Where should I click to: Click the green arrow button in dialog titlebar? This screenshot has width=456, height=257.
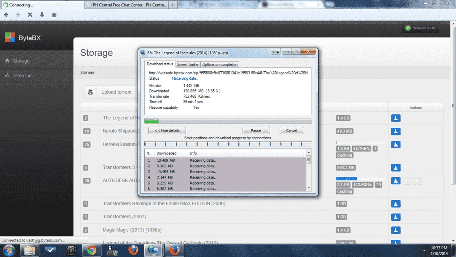pos(276,52)
